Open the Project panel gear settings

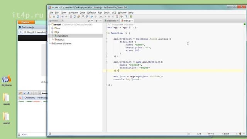pos(97,20)
